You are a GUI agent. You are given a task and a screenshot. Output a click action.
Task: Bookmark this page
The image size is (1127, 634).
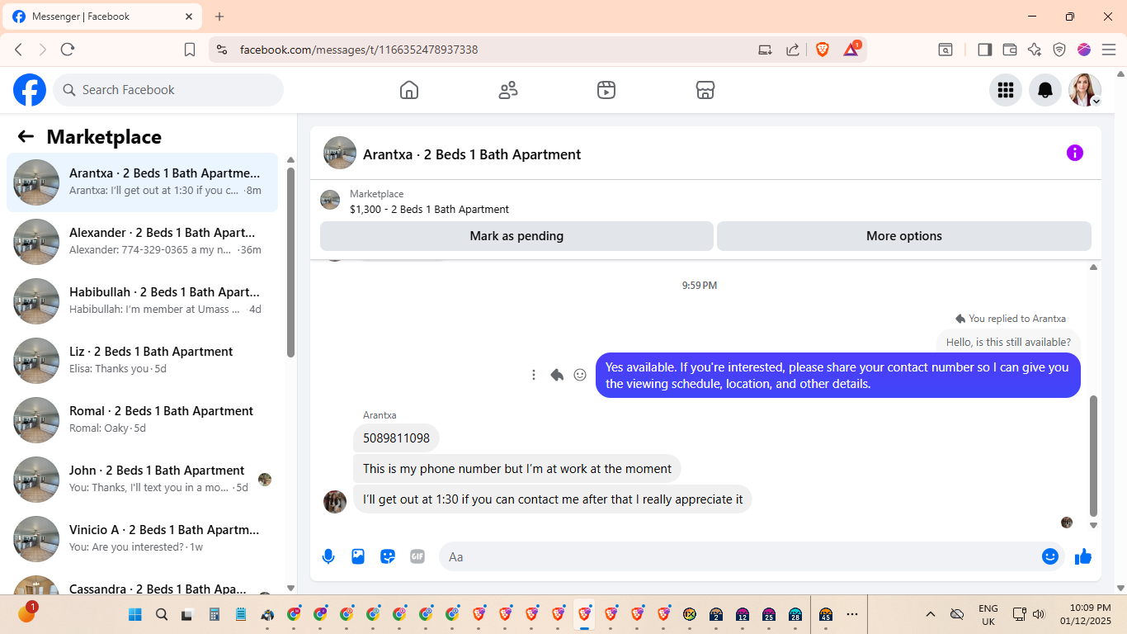tap(190, 50)
